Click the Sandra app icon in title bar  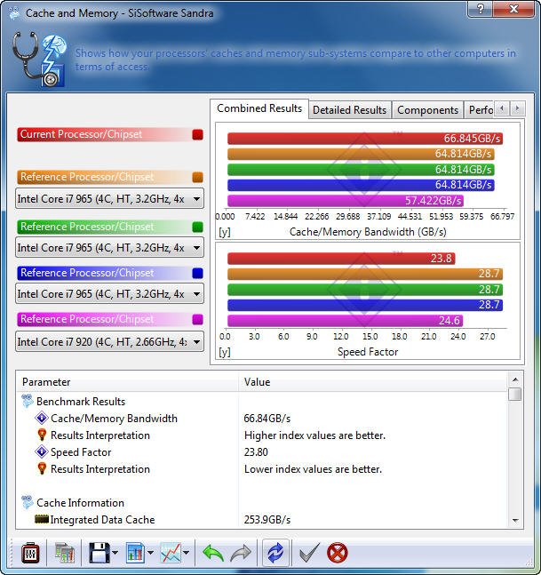pyautogui.click(x=15, y=13)
